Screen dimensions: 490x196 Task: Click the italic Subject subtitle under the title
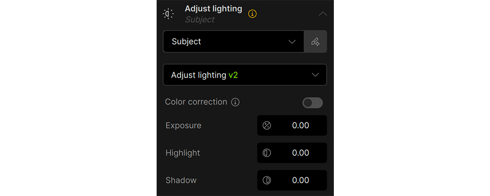click(x=200, y=20)
